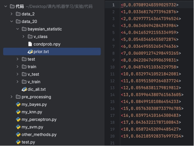
Task: Select the test folder under data_20
Action: pos(31,59)
